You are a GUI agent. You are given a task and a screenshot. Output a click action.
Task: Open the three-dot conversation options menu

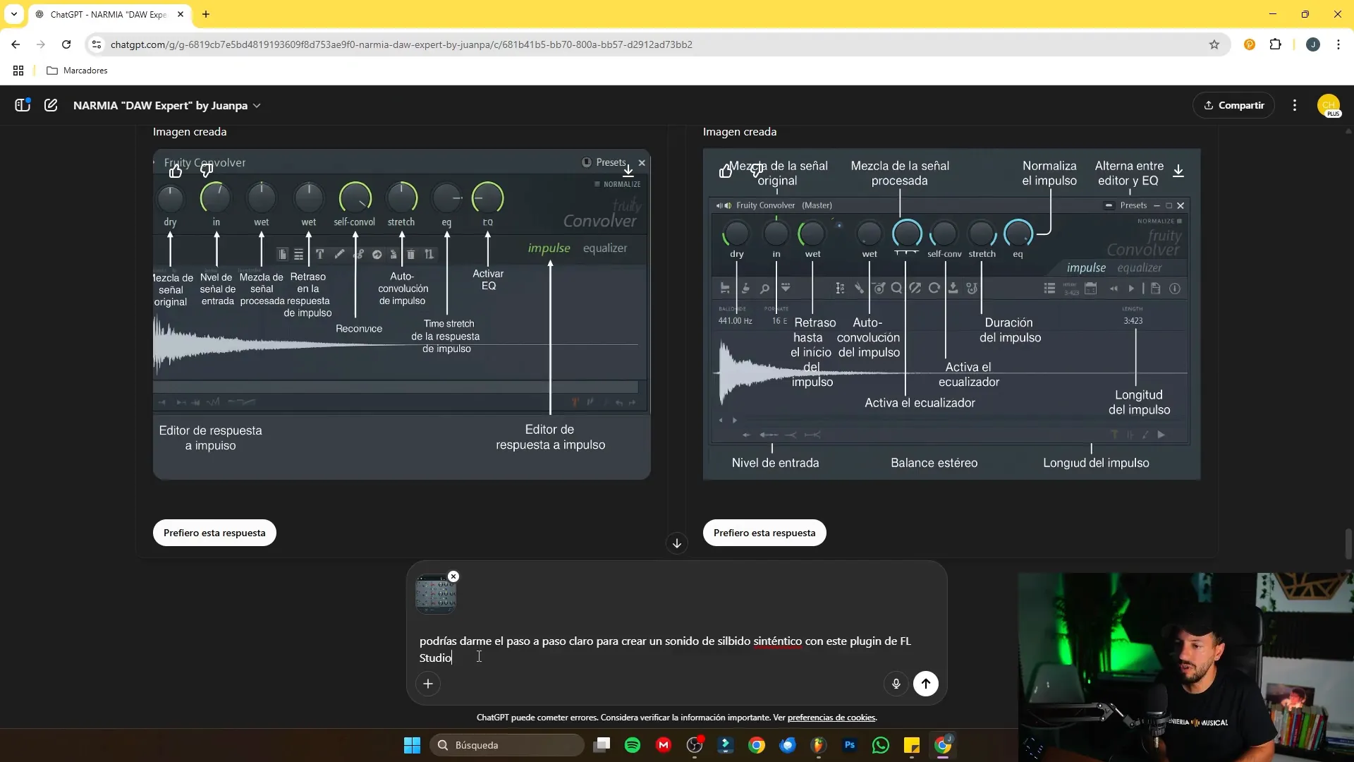[x=1294, y=105]
